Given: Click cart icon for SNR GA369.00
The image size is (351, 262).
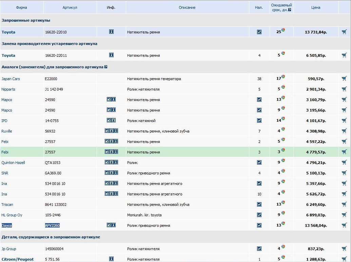Looking at the screenshot, I should tap(344, 173).
